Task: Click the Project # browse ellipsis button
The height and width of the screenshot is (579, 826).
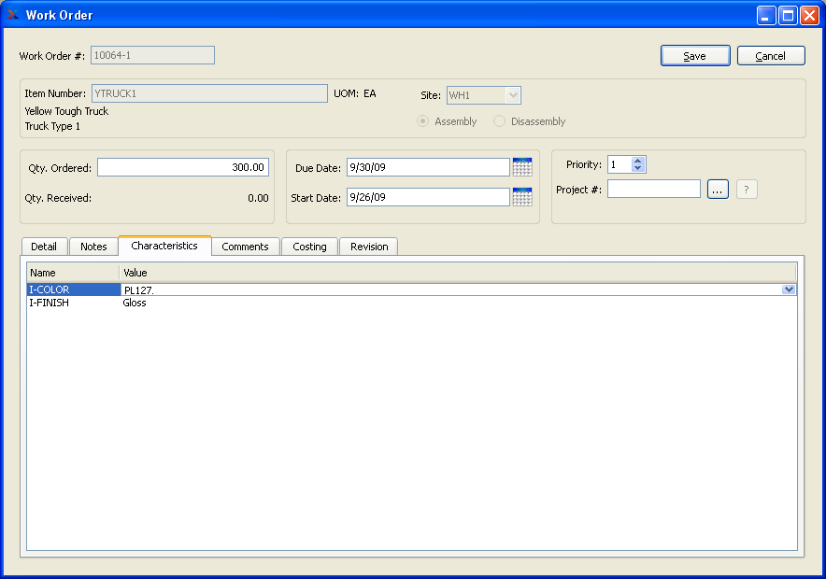Action: click(x=718, y=190)
